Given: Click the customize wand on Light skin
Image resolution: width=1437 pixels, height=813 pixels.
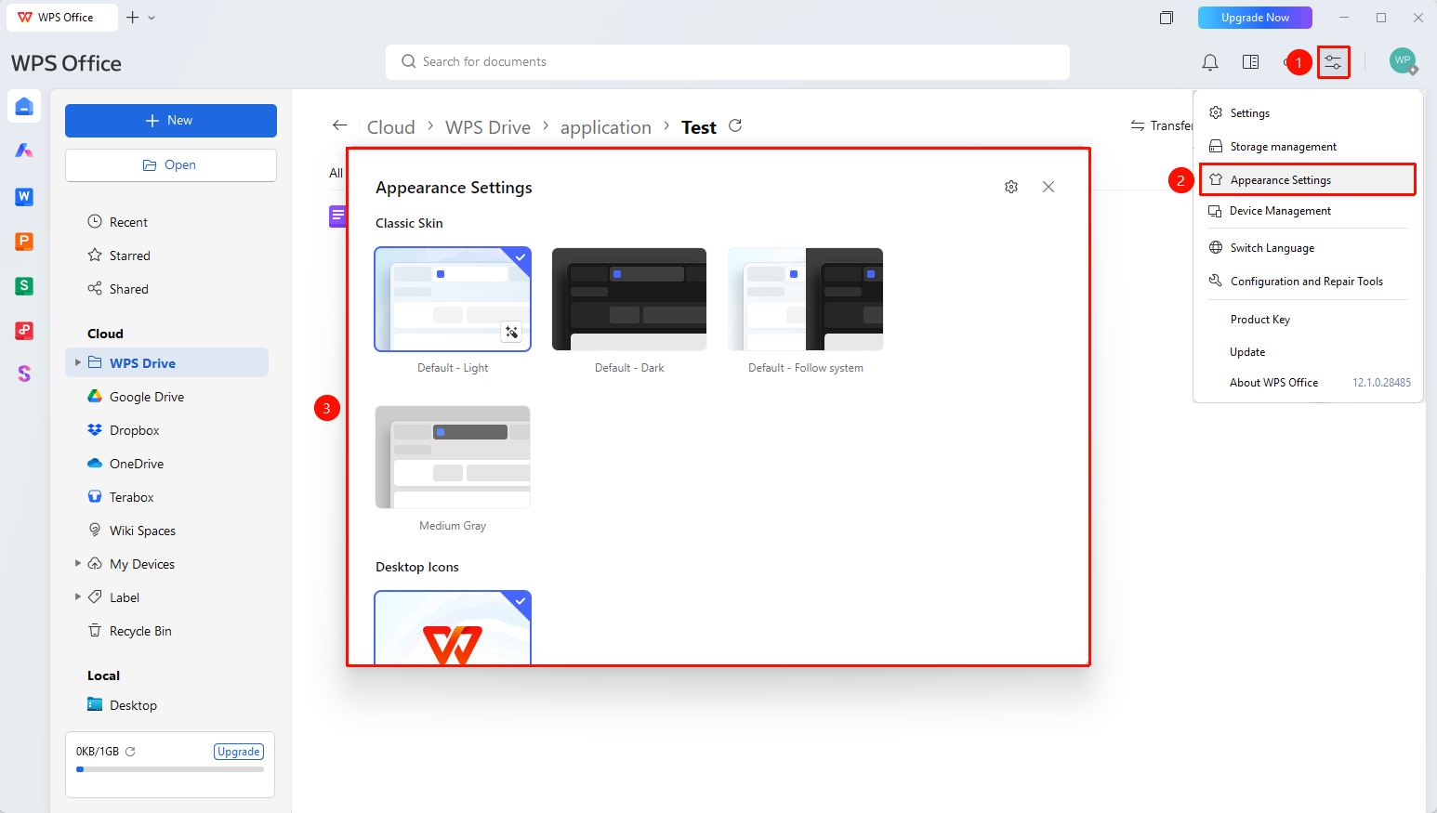Looking at the screenshot, I should [x=511, y=332].
